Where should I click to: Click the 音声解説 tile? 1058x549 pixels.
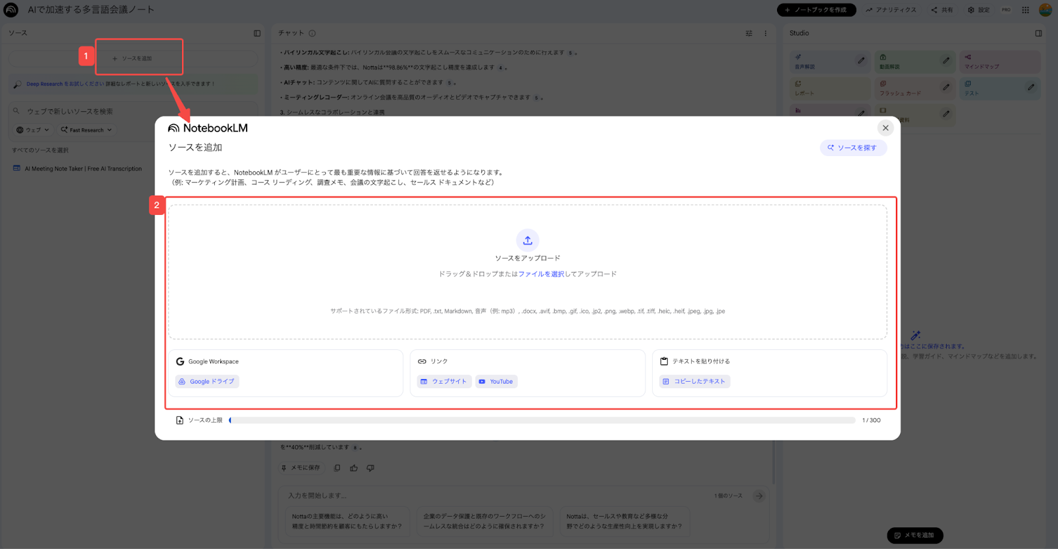point(830,62)
